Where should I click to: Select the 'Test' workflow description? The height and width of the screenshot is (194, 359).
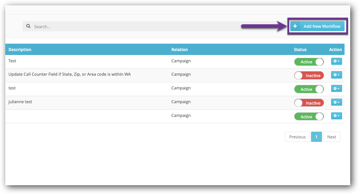[x=12, y=61]
